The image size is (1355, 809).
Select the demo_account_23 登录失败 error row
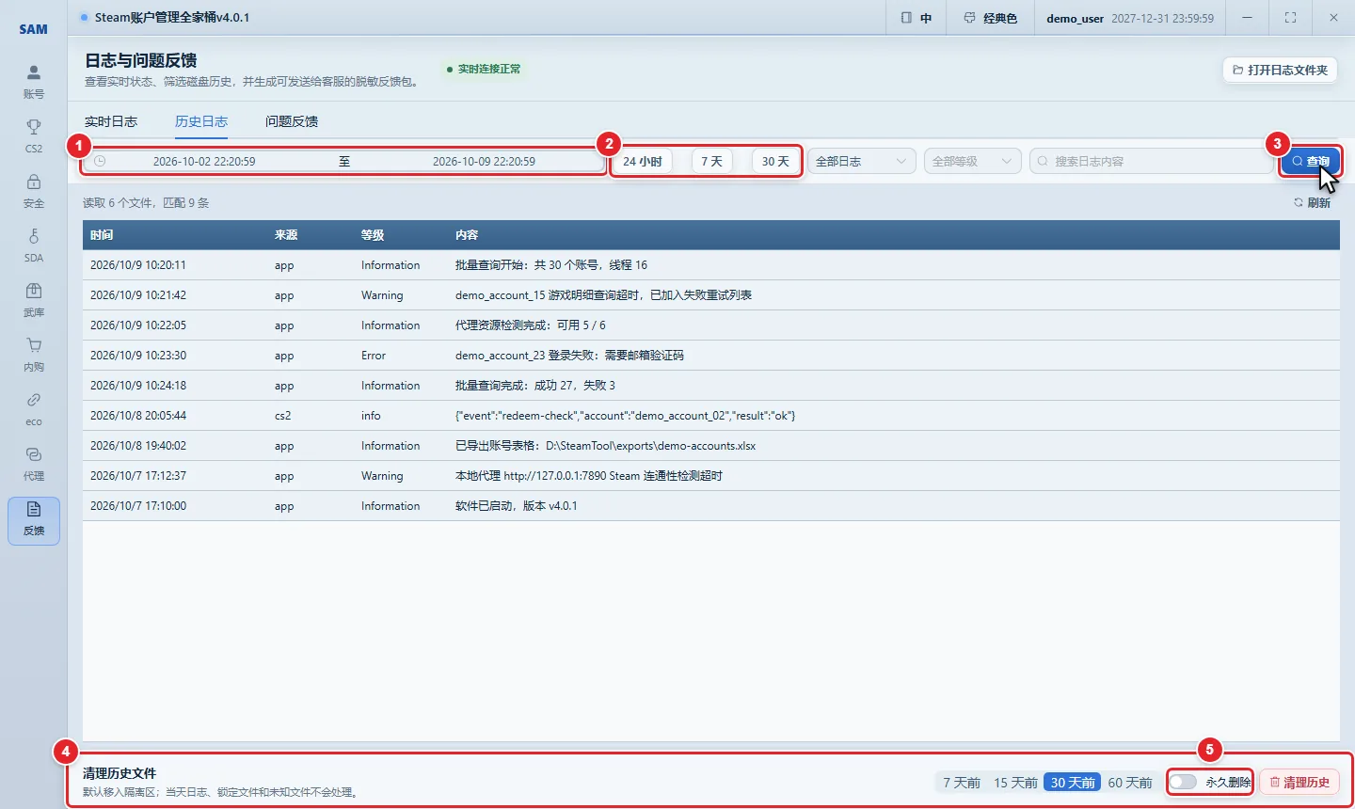(x=711, y=356)
